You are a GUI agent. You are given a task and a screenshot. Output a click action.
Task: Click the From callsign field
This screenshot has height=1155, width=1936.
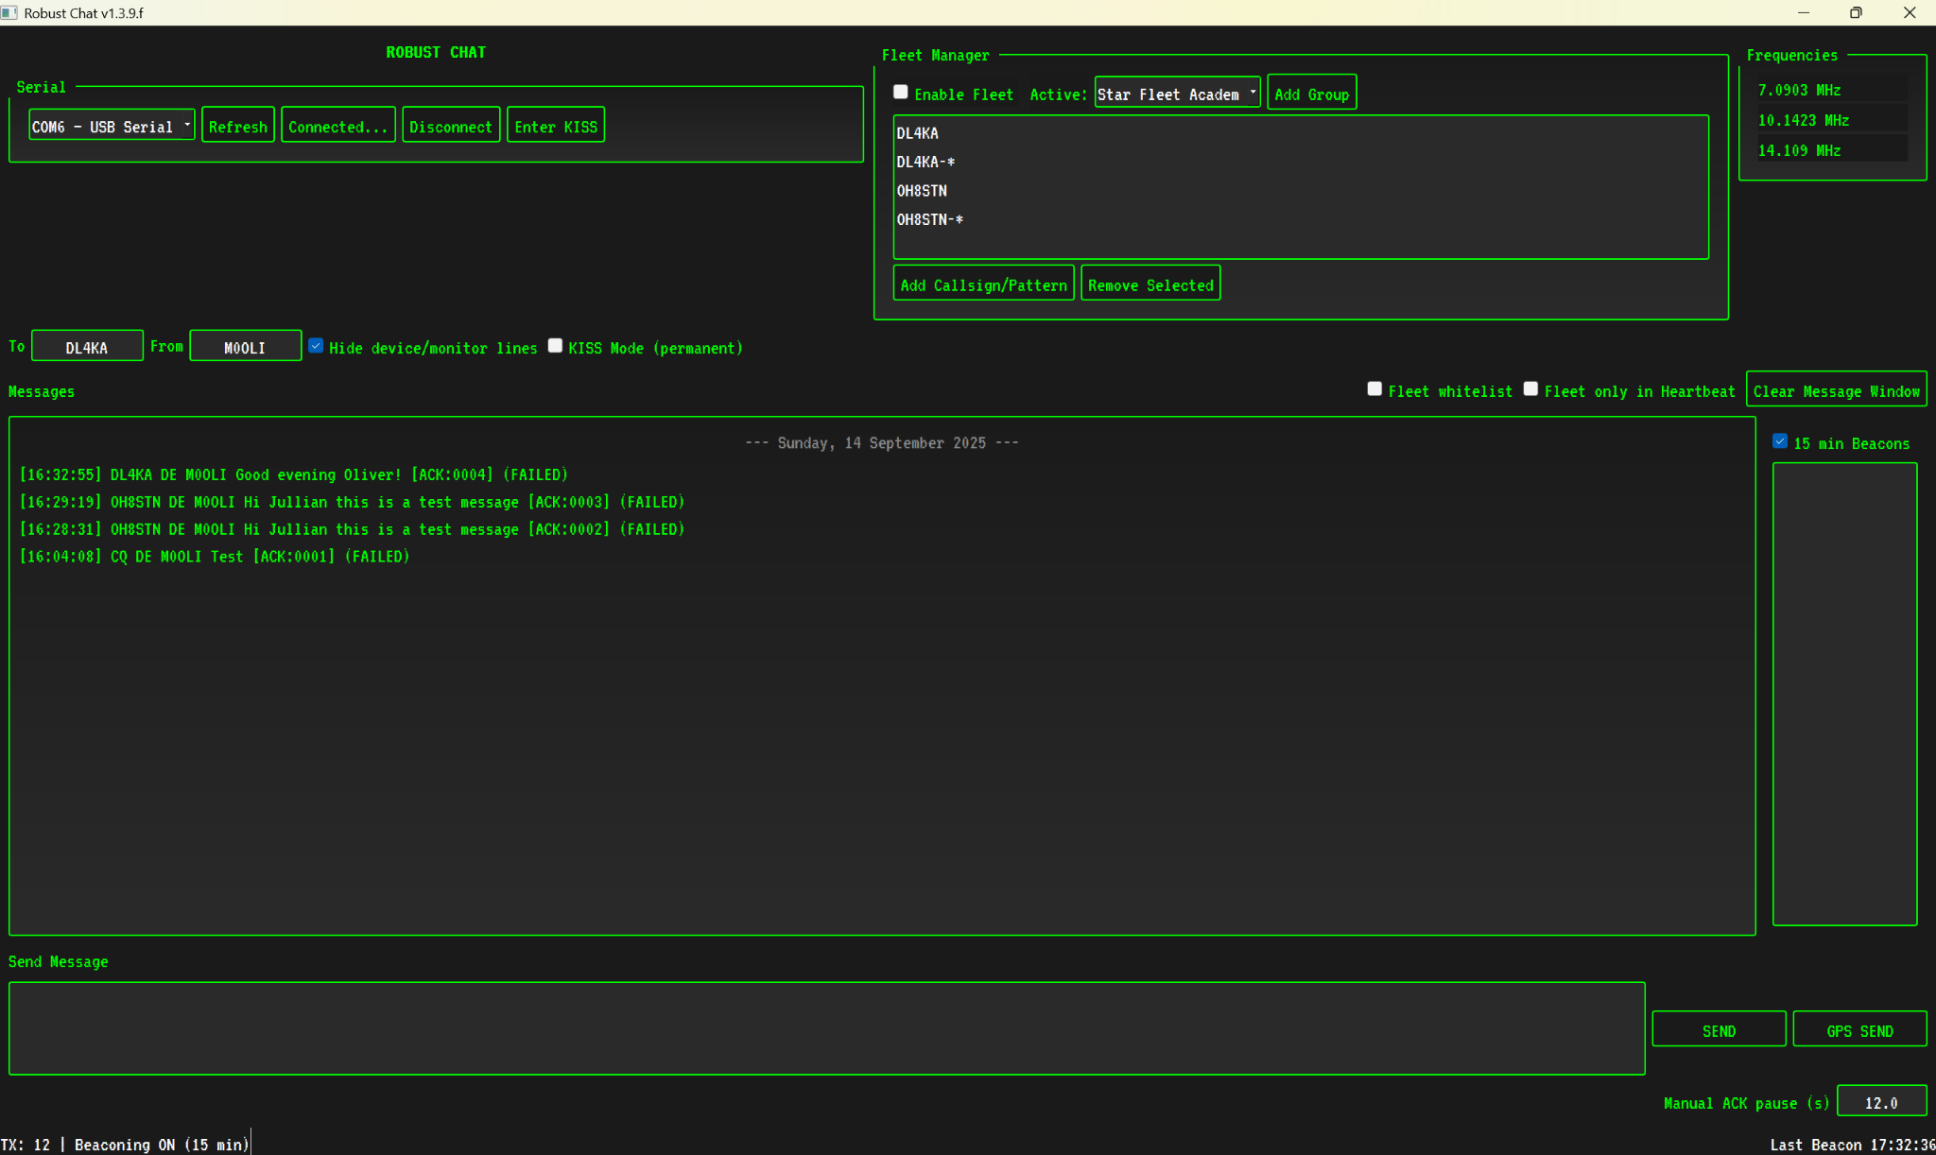245,347
